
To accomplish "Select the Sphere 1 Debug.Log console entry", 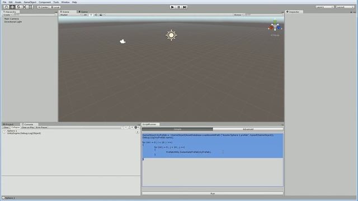I will [71, 132].
